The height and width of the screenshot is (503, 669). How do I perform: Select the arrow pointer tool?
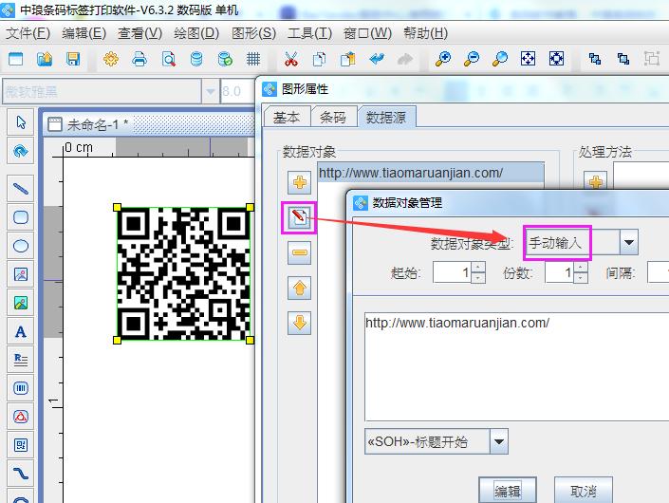(21, 122)
